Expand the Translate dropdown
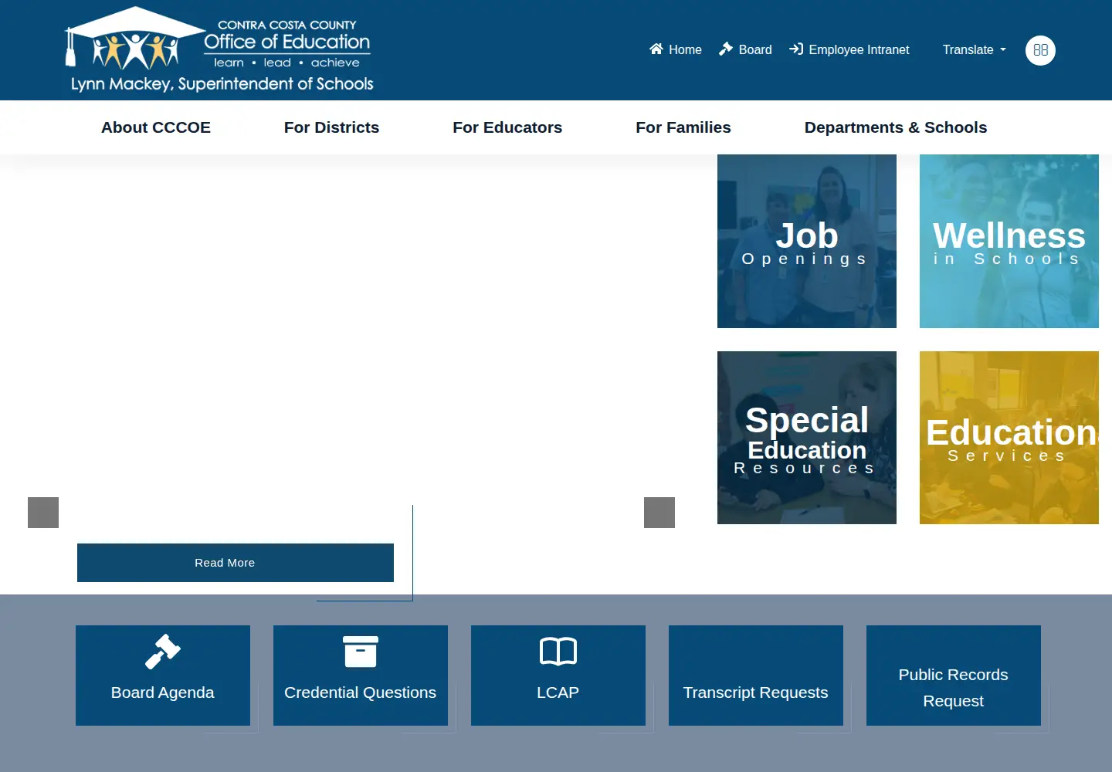This screenshot has width=1112, height=772. [x=975, y=49]
